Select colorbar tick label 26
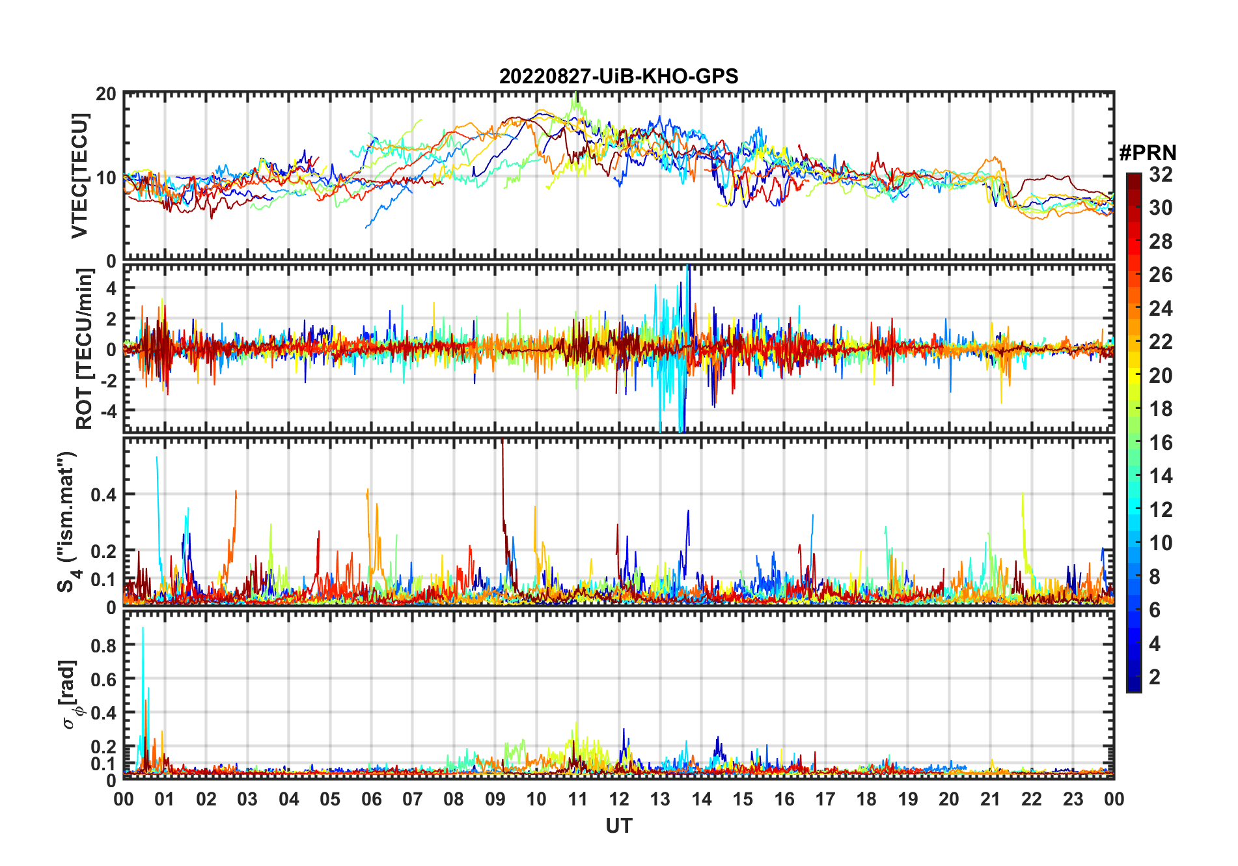Screen dimensions: 1238x866 tap(1161, 275)
